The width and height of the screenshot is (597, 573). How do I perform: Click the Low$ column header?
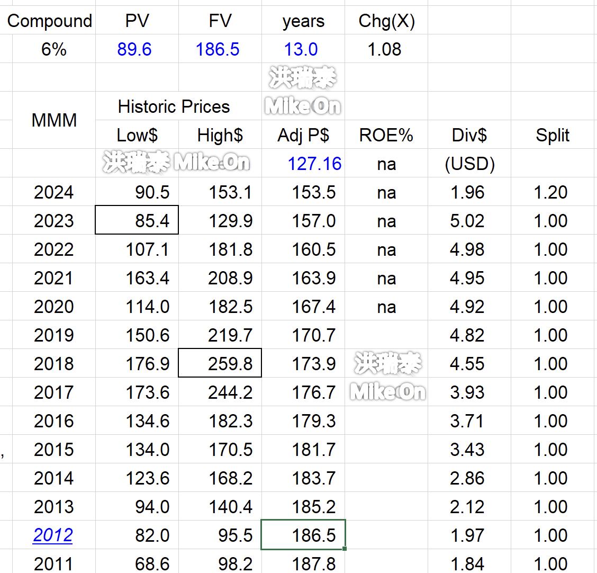[137, 135]
